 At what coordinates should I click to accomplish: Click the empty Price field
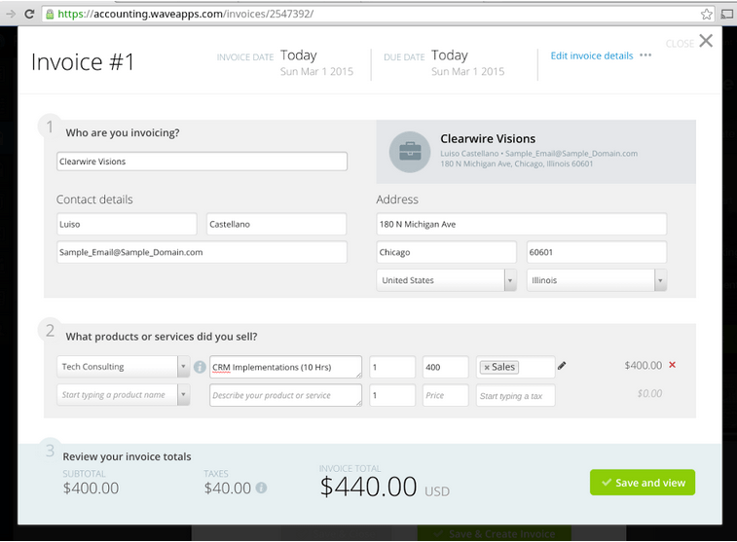[x=446, y=395]
